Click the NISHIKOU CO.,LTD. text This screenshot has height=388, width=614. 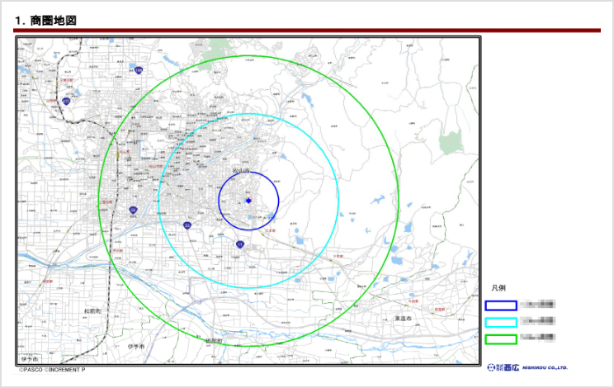click(x=545, y=368)
